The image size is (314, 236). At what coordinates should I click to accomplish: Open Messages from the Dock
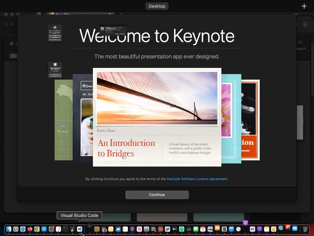[x=196, y=229]
